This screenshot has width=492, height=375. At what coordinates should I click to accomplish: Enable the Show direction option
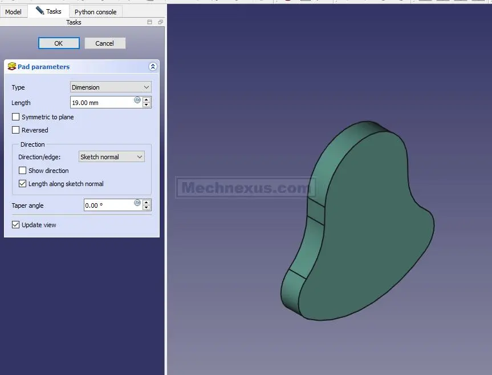click(23, 171)
